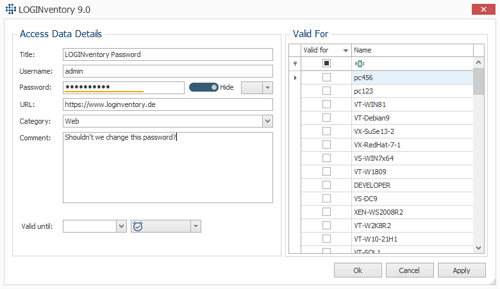Select the VT-W2K8R2 row name

372,226
